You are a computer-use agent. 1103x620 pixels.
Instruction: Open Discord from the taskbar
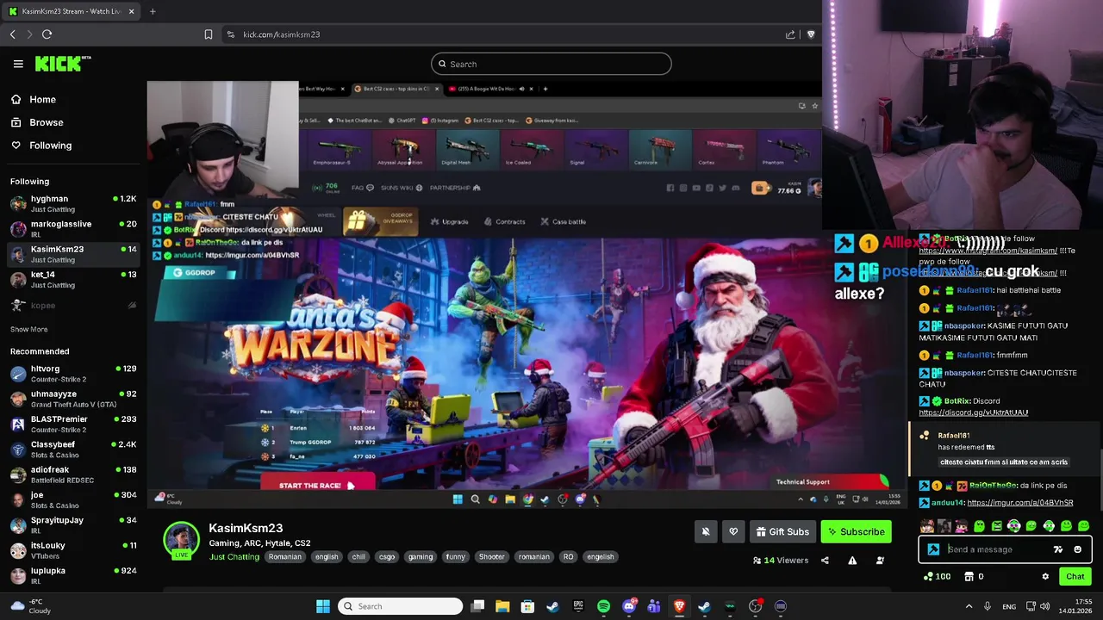coord(629,606)
